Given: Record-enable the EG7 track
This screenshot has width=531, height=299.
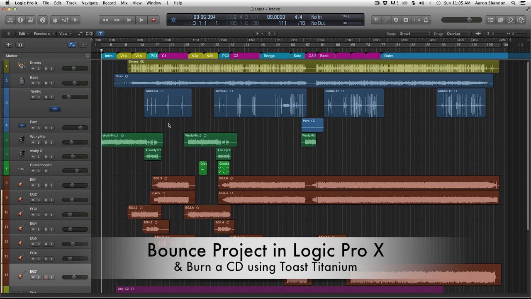Looking at the screenshot, I should [46, 277].
